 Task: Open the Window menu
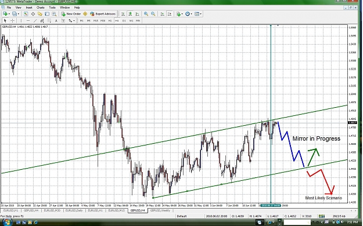(65, 8)
